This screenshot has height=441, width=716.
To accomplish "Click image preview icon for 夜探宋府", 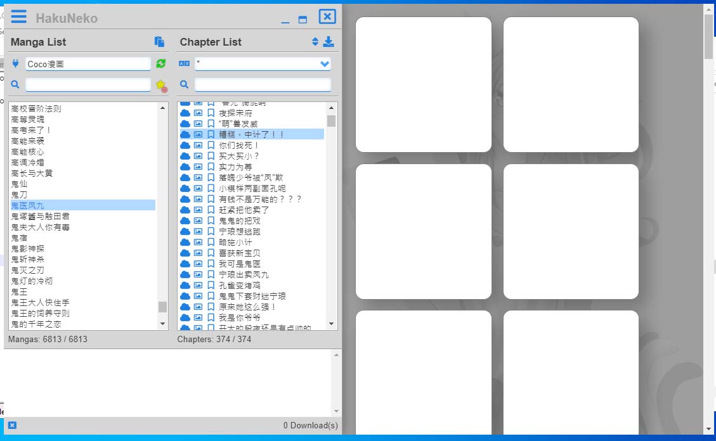I will [198, 113].
